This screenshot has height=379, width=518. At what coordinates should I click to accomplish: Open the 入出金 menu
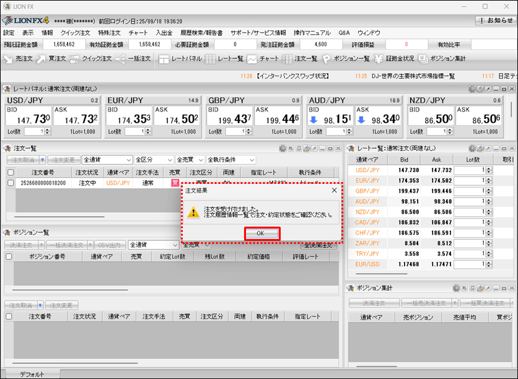pyautogui.click(x=164, y=32)
